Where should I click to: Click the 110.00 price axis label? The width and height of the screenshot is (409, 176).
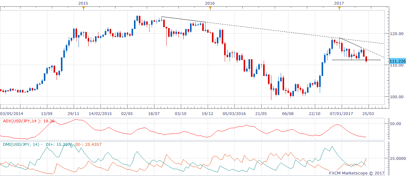click(x=397, y=66)
